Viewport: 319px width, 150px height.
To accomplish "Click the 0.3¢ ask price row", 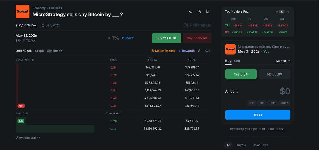I will tap(114, 106).
